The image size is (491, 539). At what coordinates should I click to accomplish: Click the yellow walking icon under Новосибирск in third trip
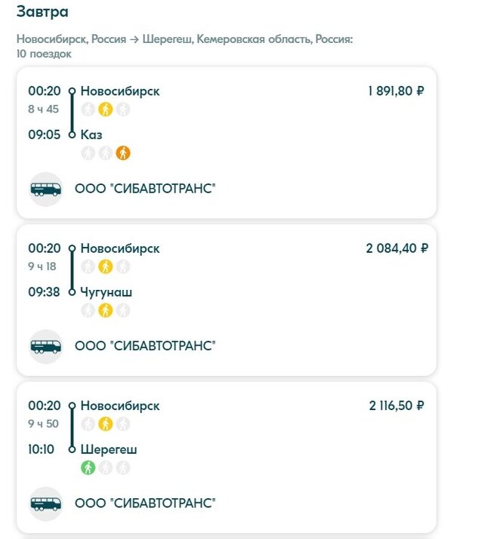tap(106, 423)
